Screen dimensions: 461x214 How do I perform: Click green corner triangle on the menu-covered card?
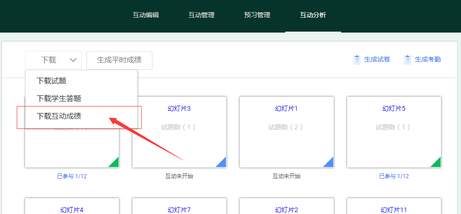[115, 163]
